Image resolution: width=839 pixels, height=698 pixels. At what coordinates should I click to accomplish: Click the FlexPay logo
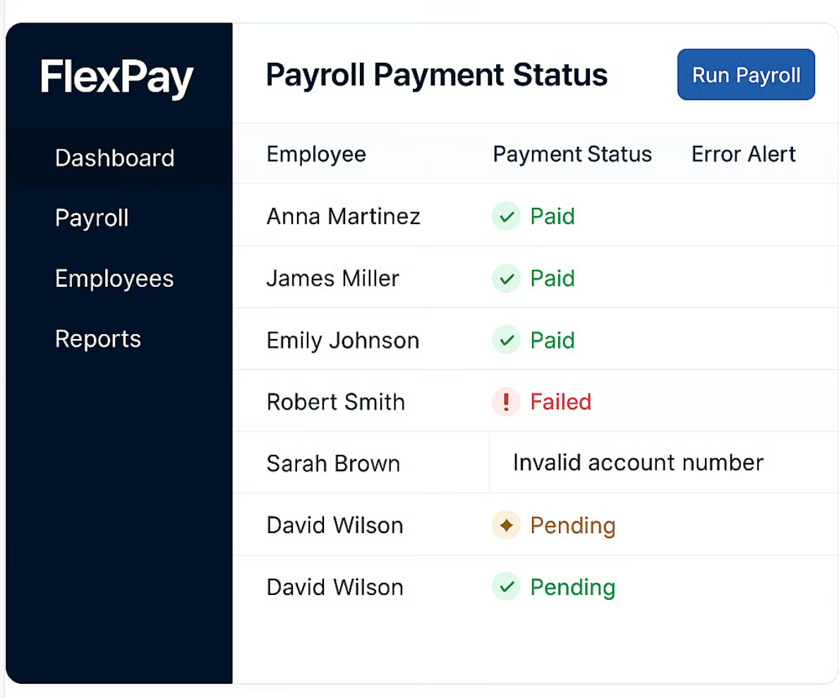[117, 77]
